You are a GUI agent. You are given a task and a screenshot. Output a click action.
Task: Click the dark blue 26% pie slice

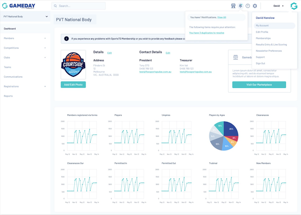[x=231, y=128]
